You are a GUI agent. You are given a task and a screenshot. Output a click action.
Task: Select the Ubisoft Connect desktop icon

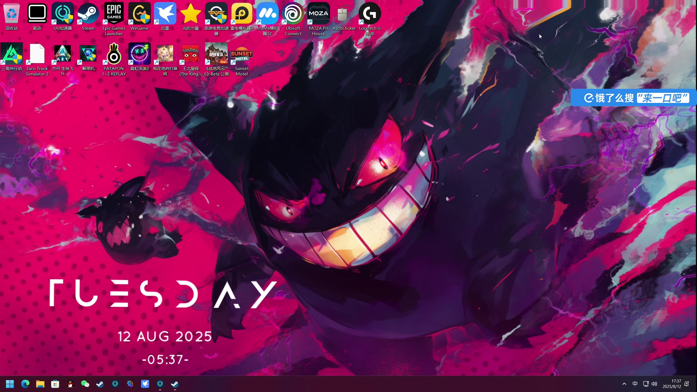click(x=293, y=20)
